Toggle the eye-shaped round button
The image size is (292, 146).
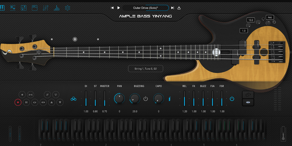pos(35,102)
